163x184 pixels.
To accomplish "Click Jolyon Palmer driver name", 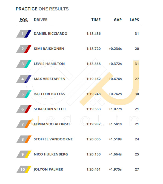I will pos(48,169).
